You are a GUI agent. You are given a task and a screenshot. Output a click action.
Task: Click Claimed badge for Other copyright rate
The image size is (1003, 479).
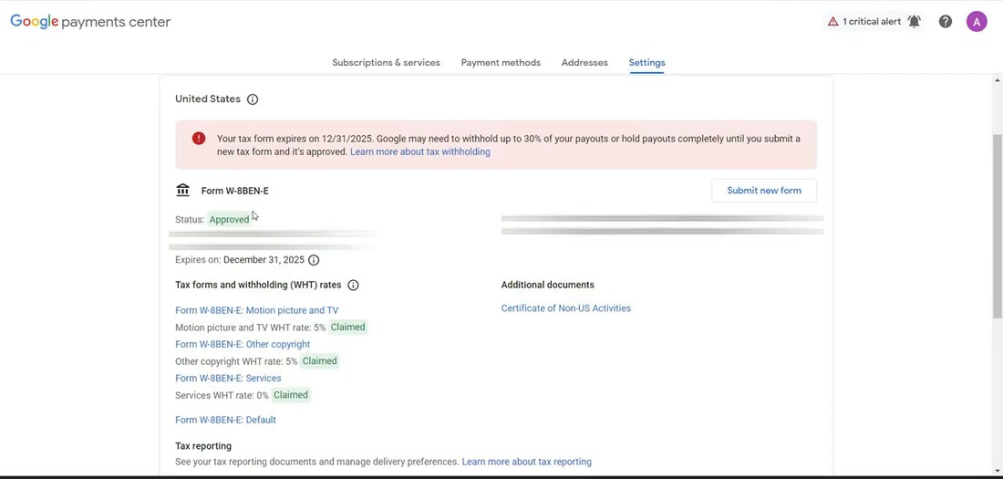pyautogui.click(x=320, y=361)
